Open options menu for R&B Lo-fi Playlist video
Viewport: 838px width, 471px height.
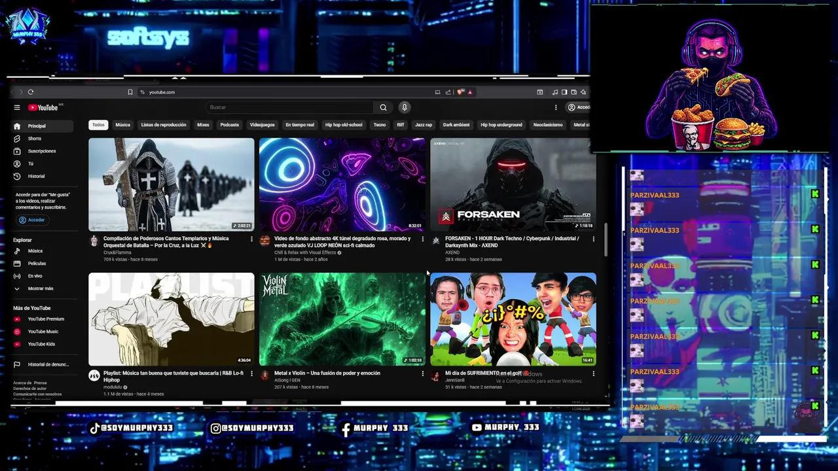pos(251,374)
